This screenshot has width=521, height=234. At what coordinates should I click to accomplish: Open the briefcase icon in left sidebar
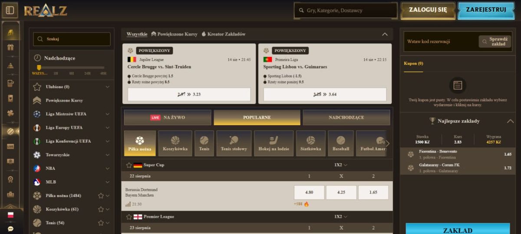[10, 194]
